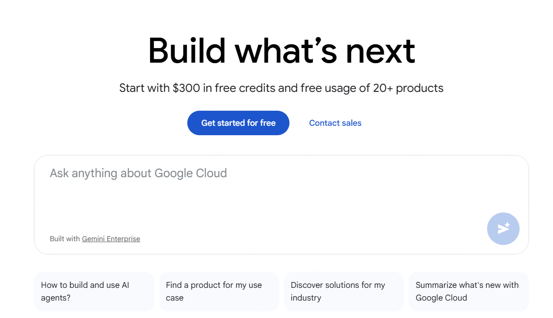553x318 pixels.
Task: Select the suggestion 'How to build and use AI agents?'
Action: coord(94,291)
